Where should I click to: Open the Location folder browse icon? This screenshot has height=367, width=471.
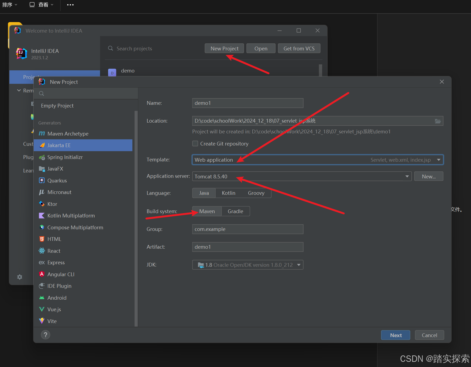[438, 121]
